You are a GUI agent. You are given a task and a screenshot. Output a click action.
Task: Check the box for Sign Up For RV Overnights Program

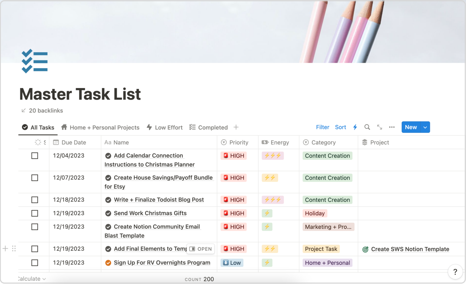35,263
